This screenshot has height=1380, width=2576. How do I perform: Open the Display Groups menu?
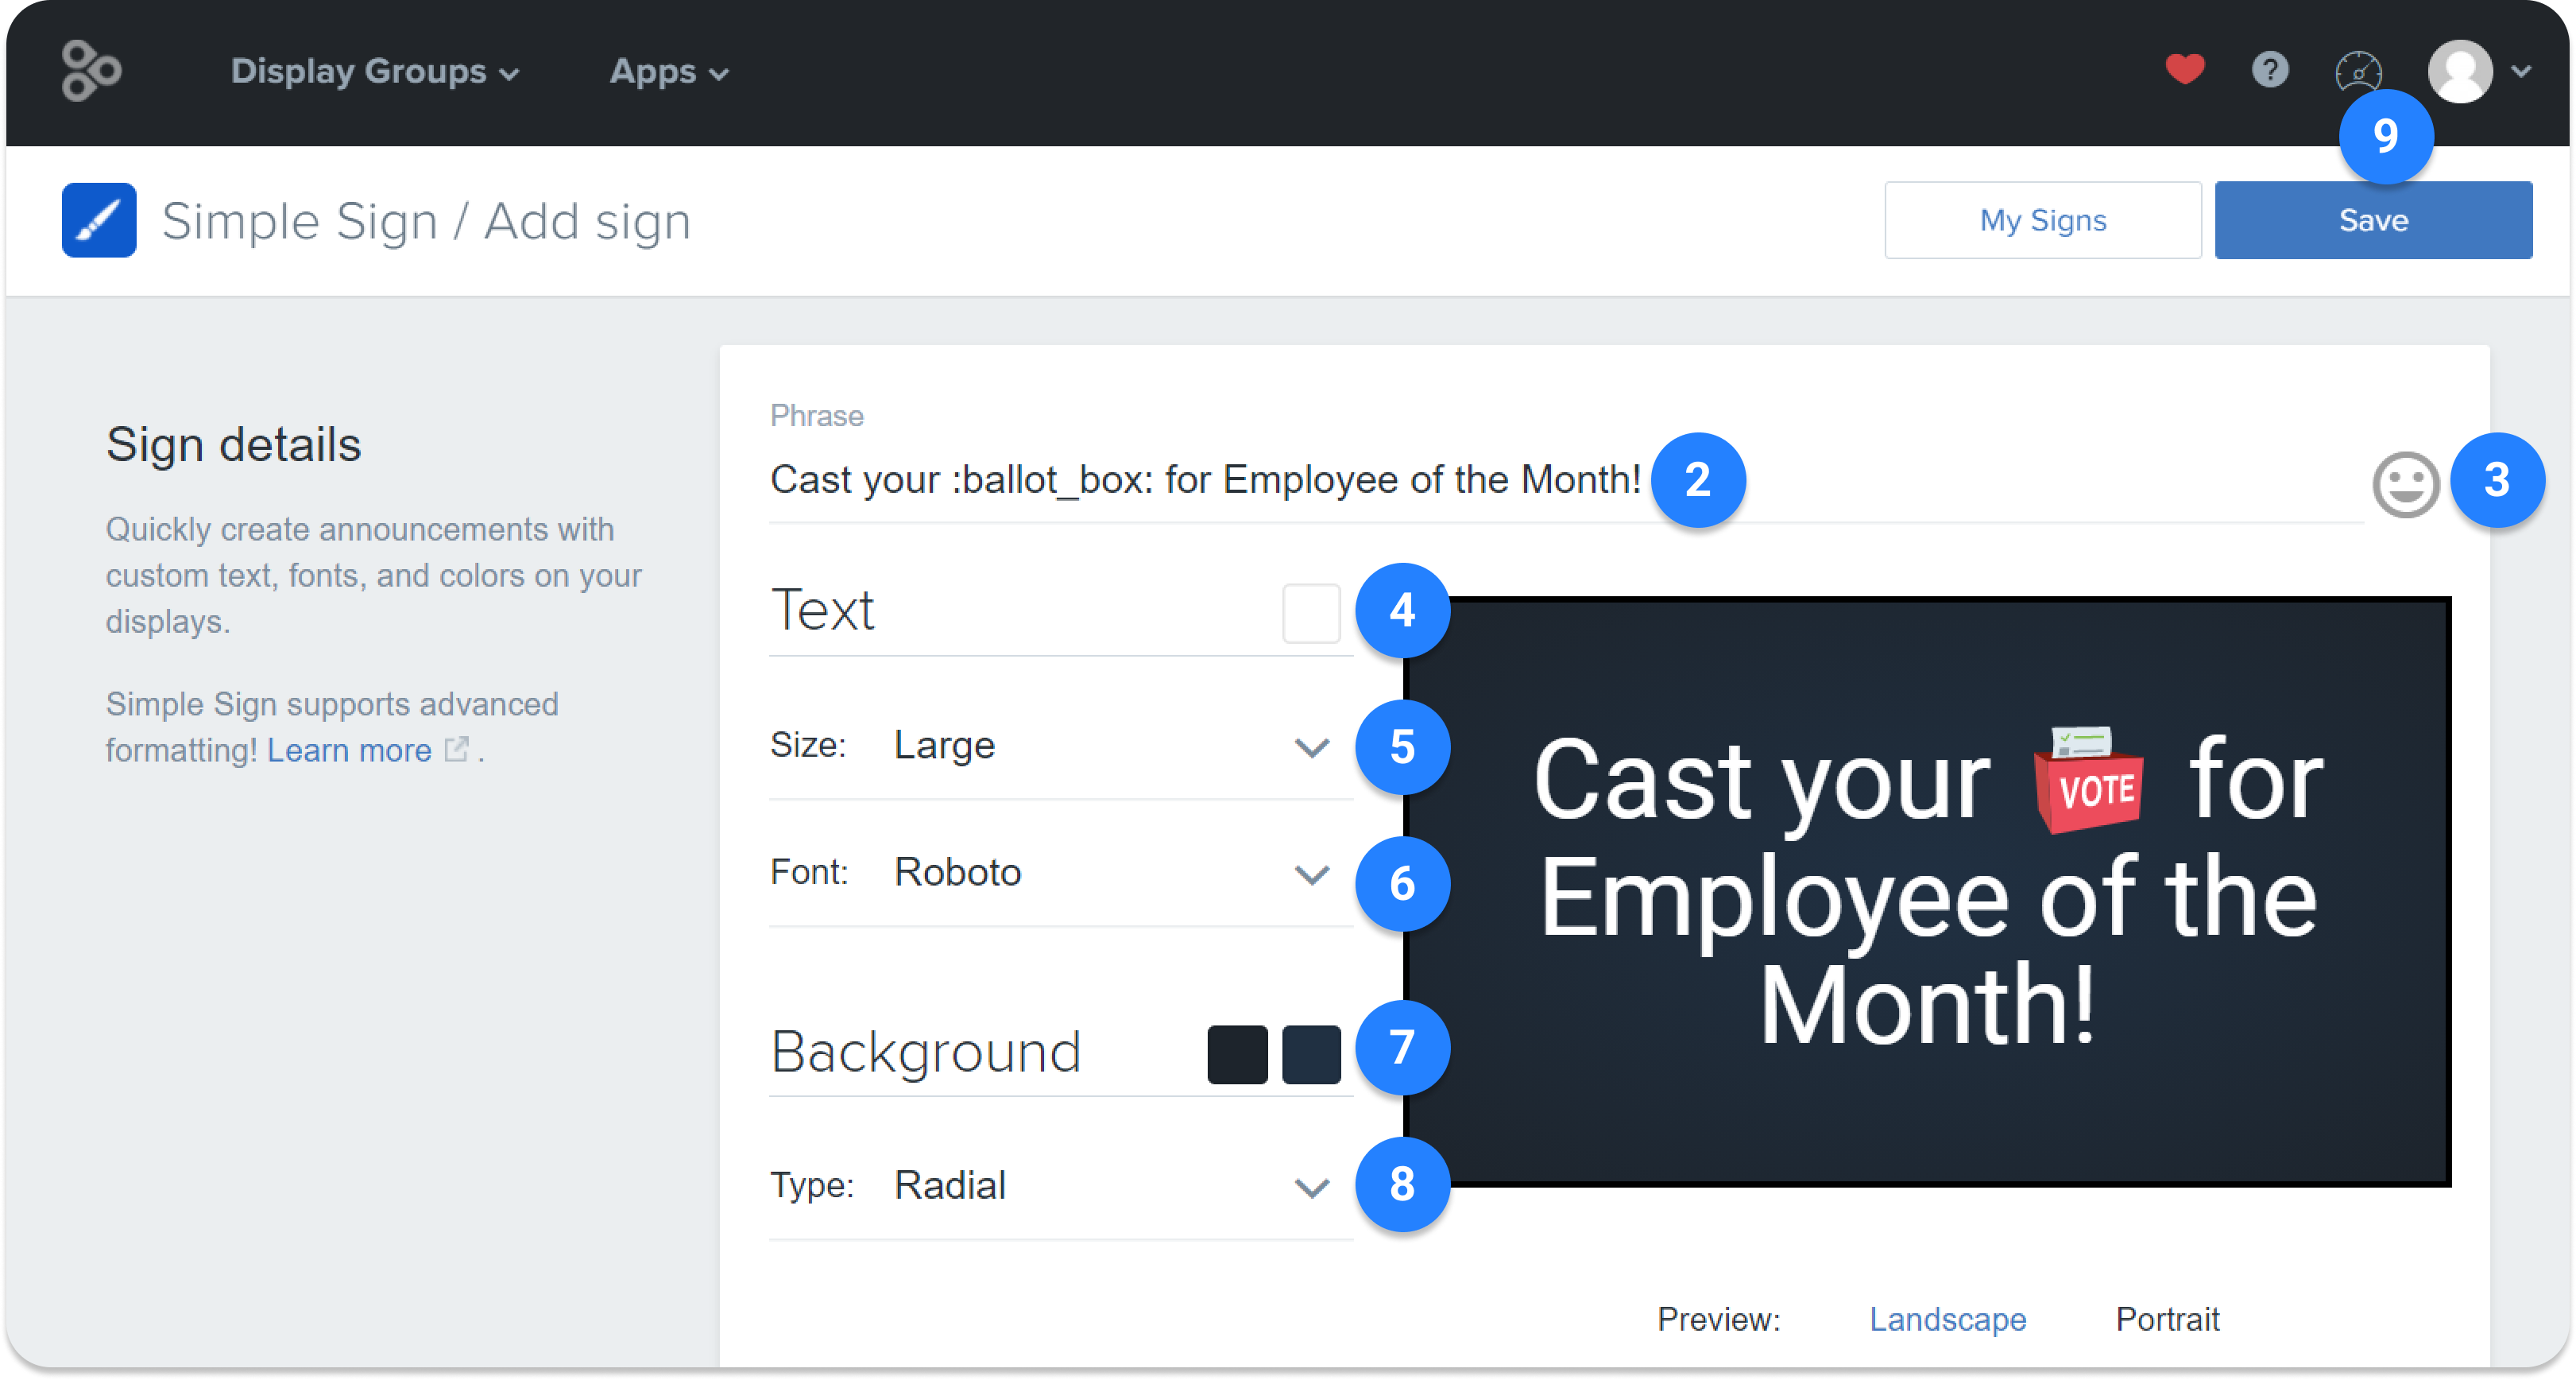tap(375, 72)
